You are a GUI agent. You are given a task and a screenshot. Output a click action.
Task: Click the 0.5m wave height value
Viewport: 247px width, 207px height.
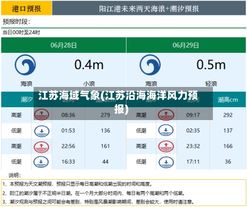[x=211, y=65]
